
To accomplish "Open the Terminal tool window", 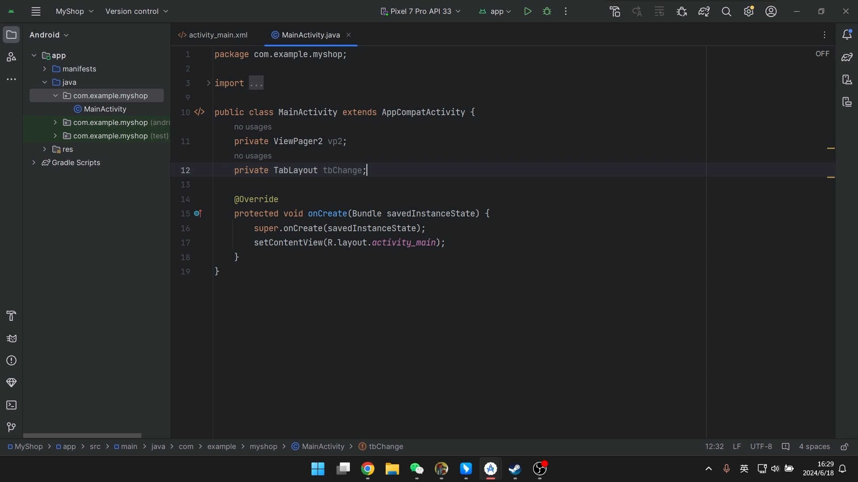I will 12,405.
